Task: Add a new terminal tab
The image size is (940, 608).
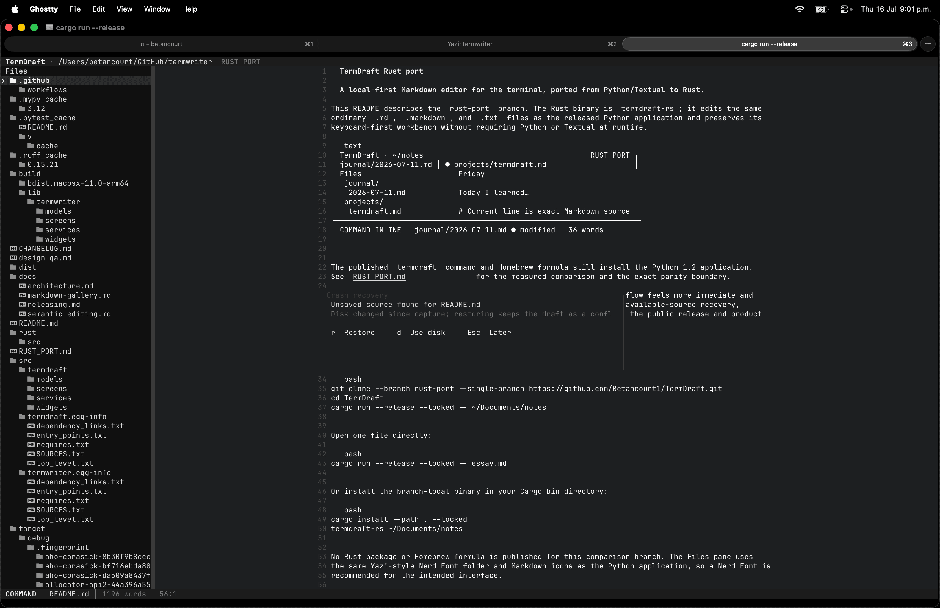Action: [928, 44]
